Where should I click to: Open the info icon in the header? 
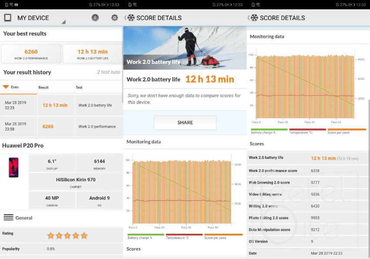[95, 18]
